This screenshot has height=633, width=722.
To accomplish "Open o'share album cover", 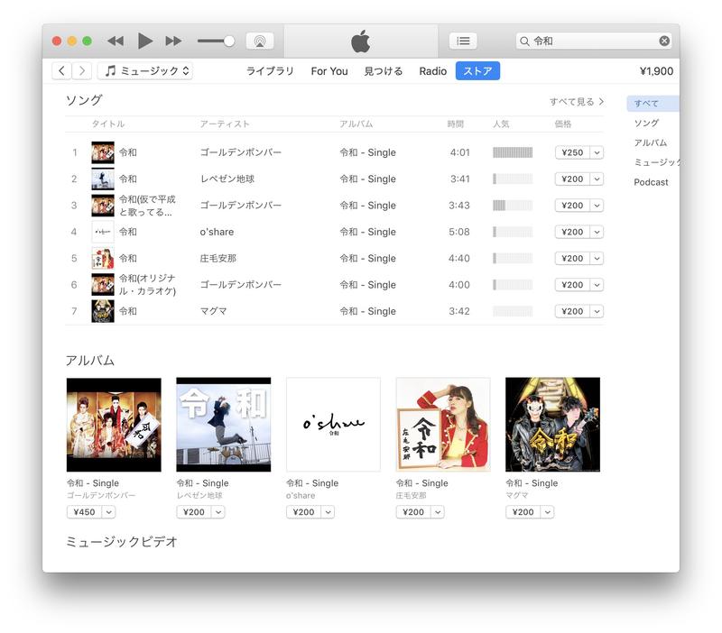I will point(333,425).
